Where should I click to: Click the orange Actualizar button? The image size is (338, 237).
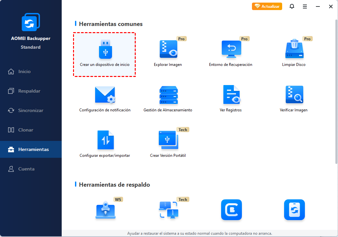(x=267, y=6)
